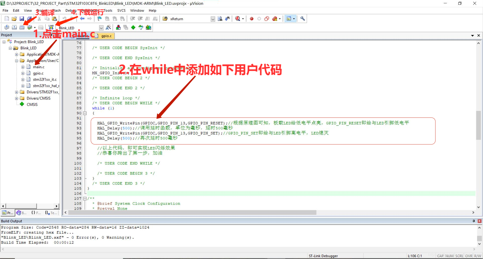Viewport: 483px width, 259px height.
Task: Save the current file with floppy icon
Action: click(x=22, y=19)
